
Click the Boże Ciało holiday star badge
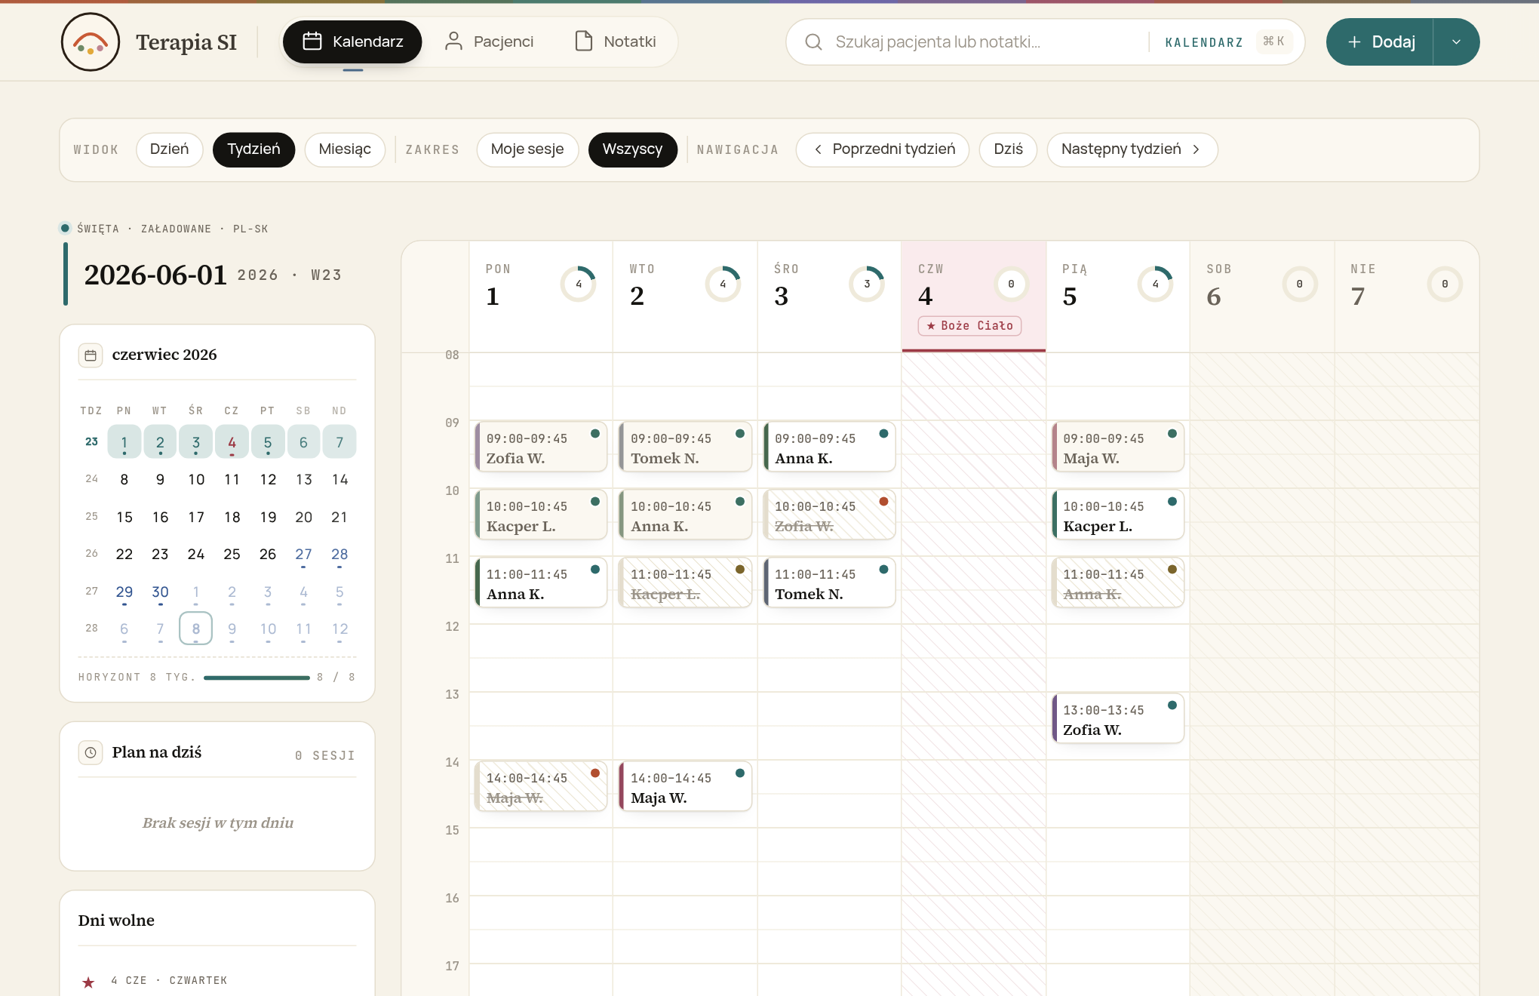[969, 326]
